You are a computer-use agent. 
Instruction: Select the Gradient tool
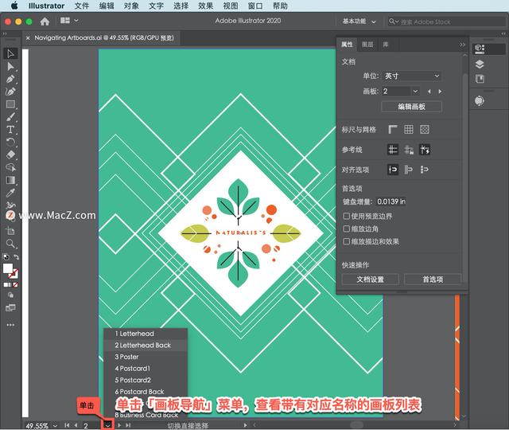point(10,180)
